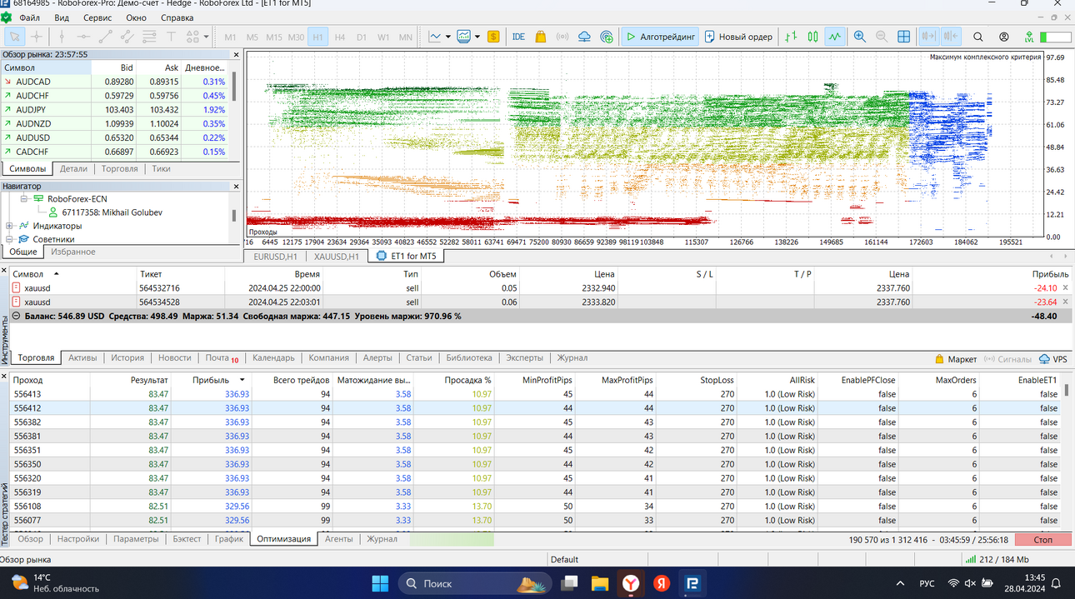The image size is (1075, 599).
Task: Collapse the balance summary row
Action: point(16,317)
